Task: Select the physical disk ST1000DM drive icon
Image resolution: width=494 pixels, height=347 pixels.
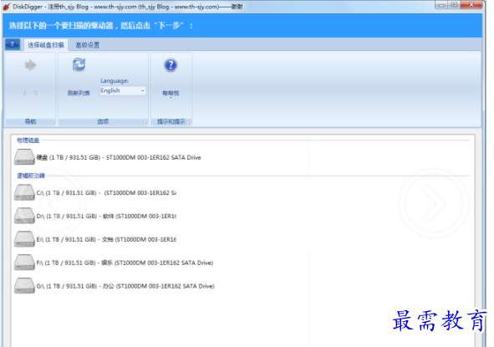Action: pos(24,156)
